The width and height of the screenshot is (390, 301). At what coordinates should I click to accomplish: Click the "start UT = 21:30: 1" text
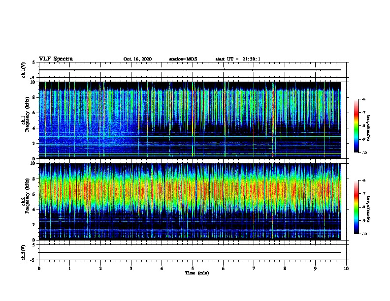coord(238,59)
